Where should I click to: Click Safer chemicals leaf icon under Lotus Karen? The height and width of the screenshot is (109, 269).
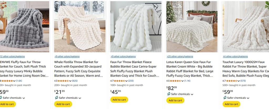[168, 94]
